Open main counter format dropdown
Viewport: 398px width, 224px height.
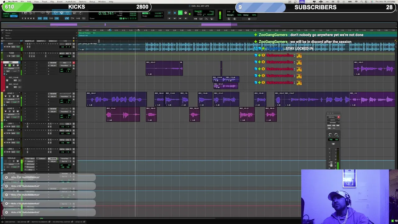tap(115, 13)
